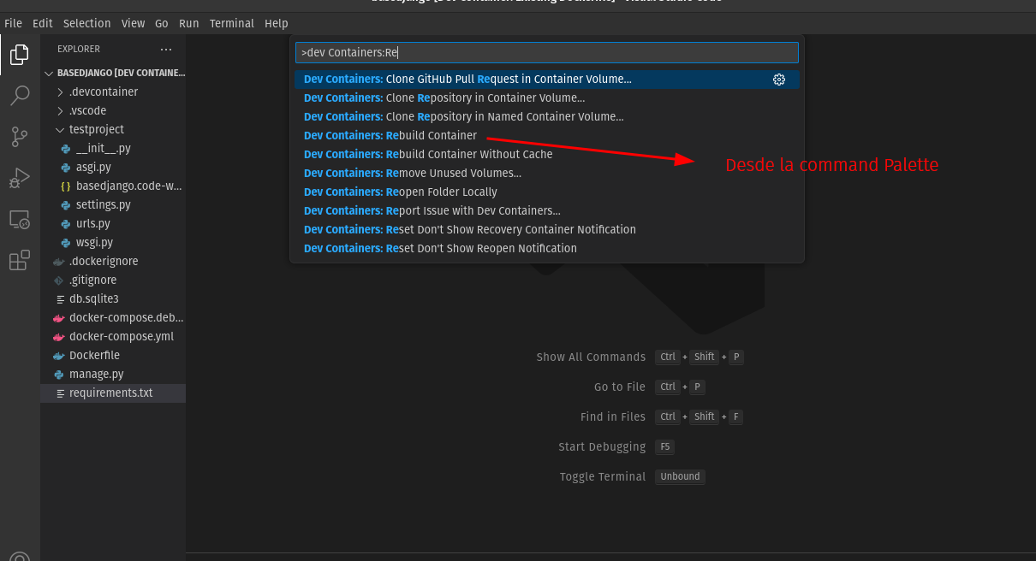Open docker-compose.yml file
The image size is (1036, 561).
[x=113, y=336]
